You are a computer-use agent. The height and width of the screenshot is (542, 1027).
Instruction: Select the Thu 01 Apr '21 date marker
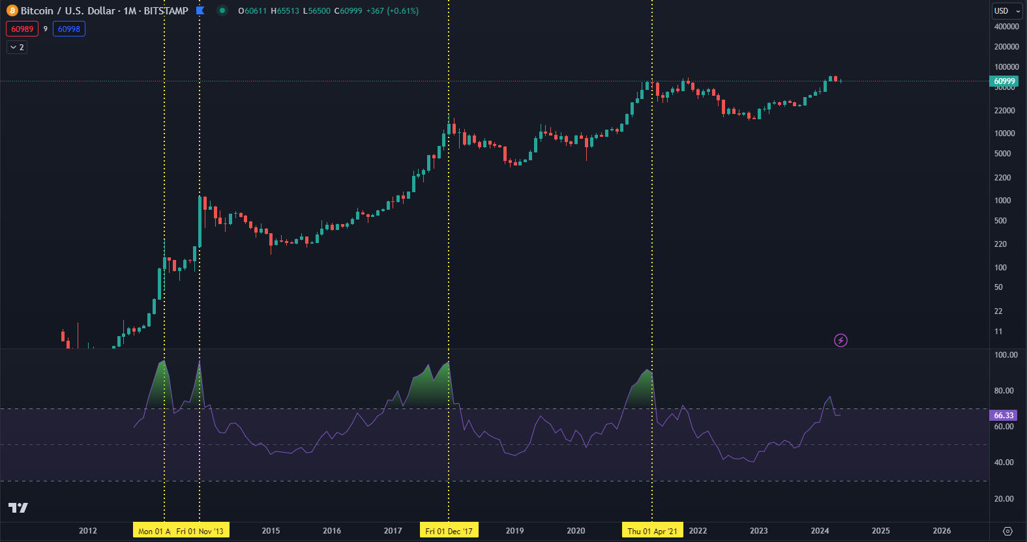(x=652, y=531)
